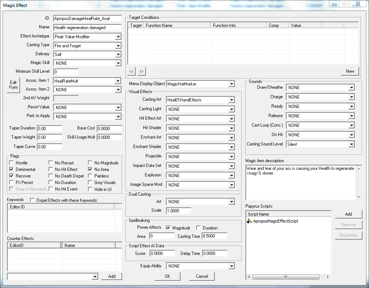Click the Casting Time field
The width and height of the screenshot is (369, 288).
(214, 236)
